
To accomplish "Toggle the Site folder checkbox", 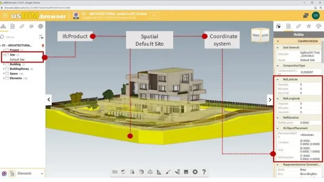I will (x=7, y=55).
